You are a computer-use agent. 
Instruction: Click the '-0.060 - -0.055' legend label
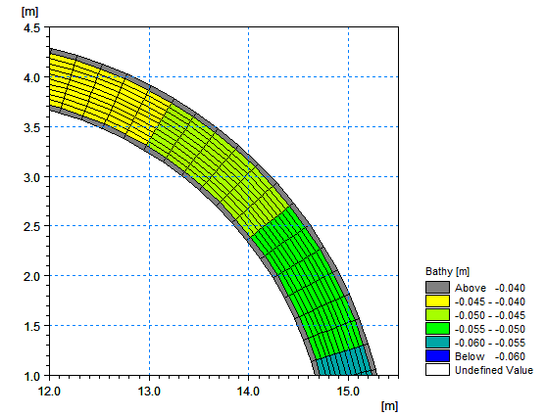click(490, 343)
